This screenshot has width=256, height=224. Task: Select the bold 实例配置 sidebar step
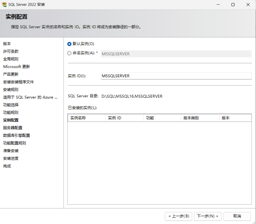pos(11,120)
